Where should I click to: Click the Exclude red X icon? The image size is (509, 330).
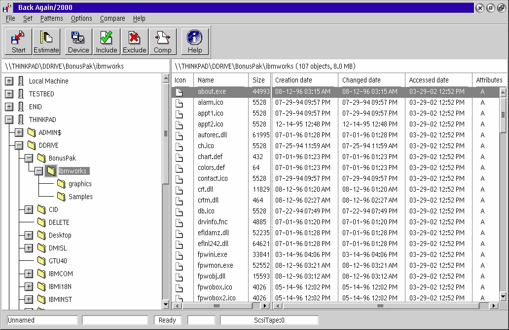pyautogui.click(x=134, y=41)
